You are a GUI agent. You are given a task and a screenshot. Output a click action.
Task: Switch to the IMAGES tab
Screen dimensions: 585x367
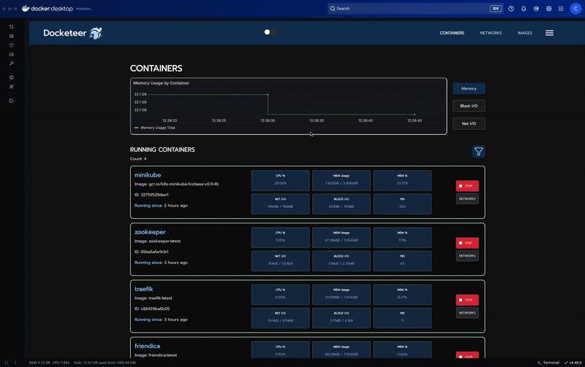[524, 33]
